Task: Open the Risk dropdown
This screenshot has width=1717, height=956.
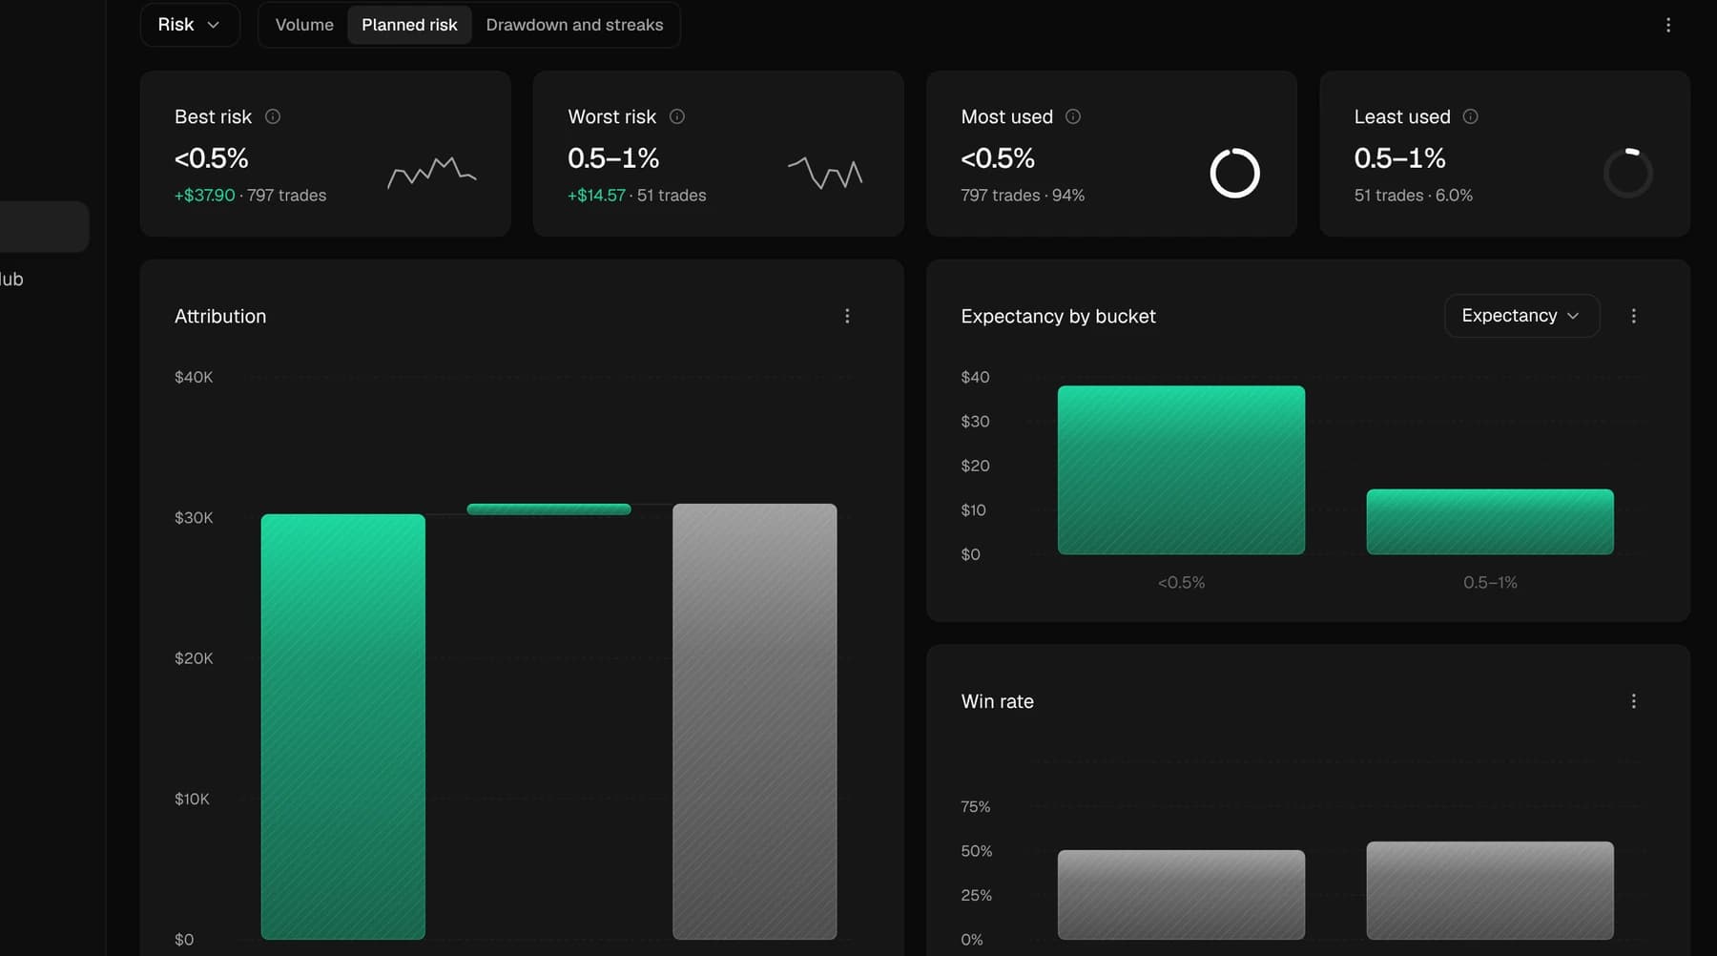Action: pos(190,25)
